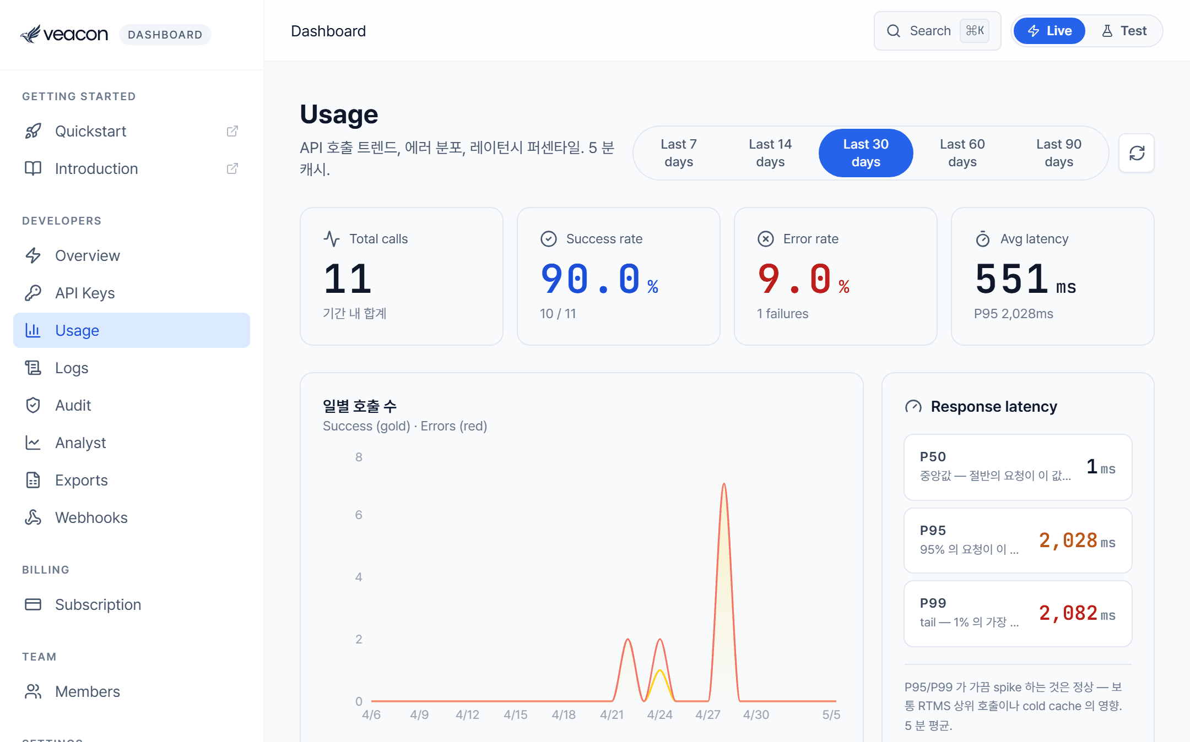Open the Members team page
Viewport: 1190px width, 742px height.
point(132,691)
